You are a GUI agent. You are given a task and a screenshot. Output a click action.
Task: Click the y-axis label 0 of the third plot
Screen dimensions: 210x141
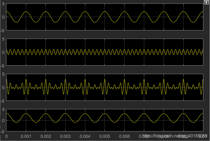(3, 87)
